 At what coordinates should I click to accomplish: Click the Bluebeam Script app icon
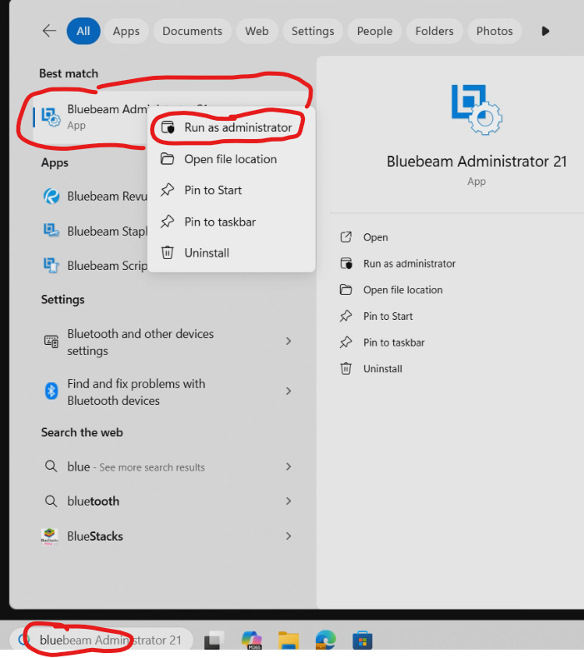52,265
